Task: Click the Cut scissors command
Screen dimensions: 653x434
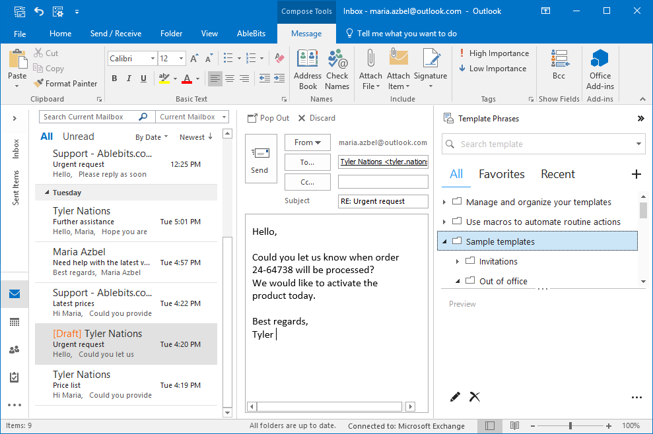Action: click(46, 53)
